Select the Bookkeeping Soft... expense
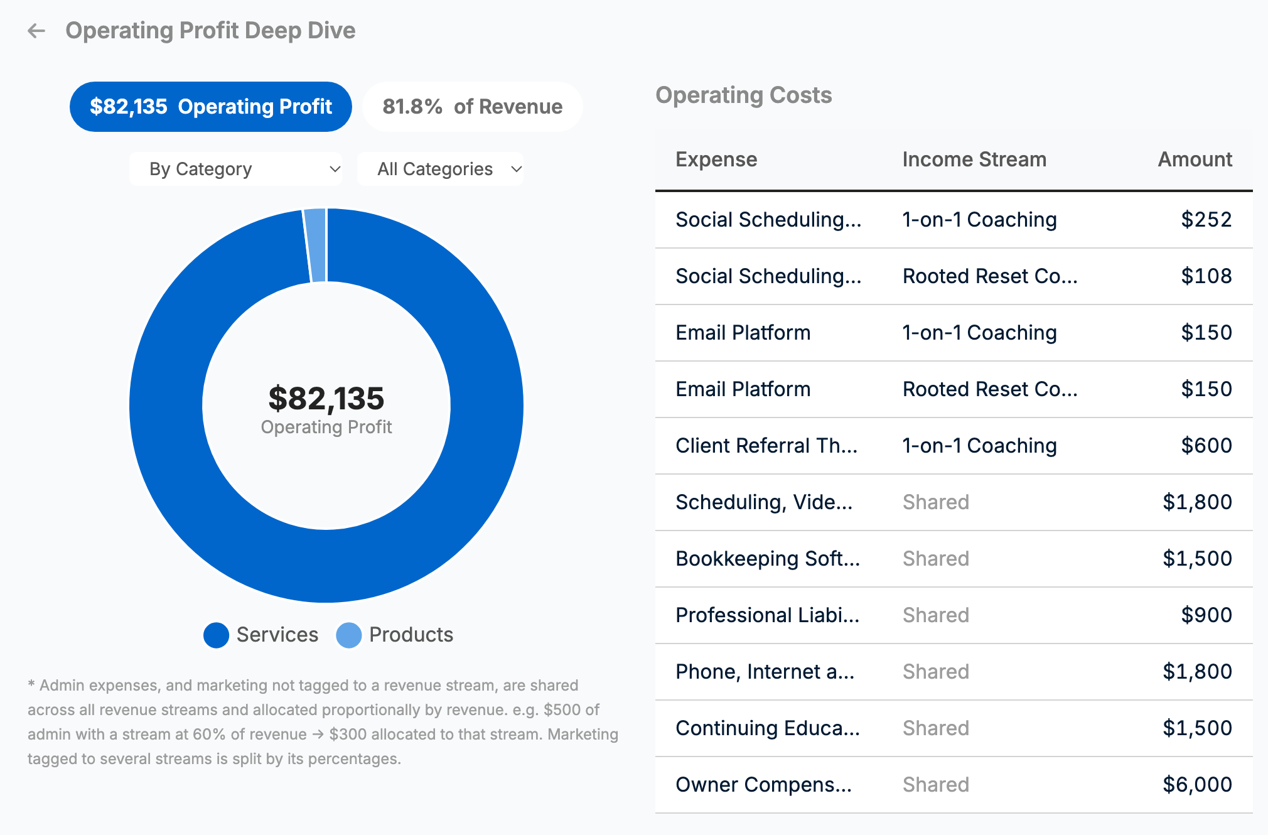 tap(768, 559)
